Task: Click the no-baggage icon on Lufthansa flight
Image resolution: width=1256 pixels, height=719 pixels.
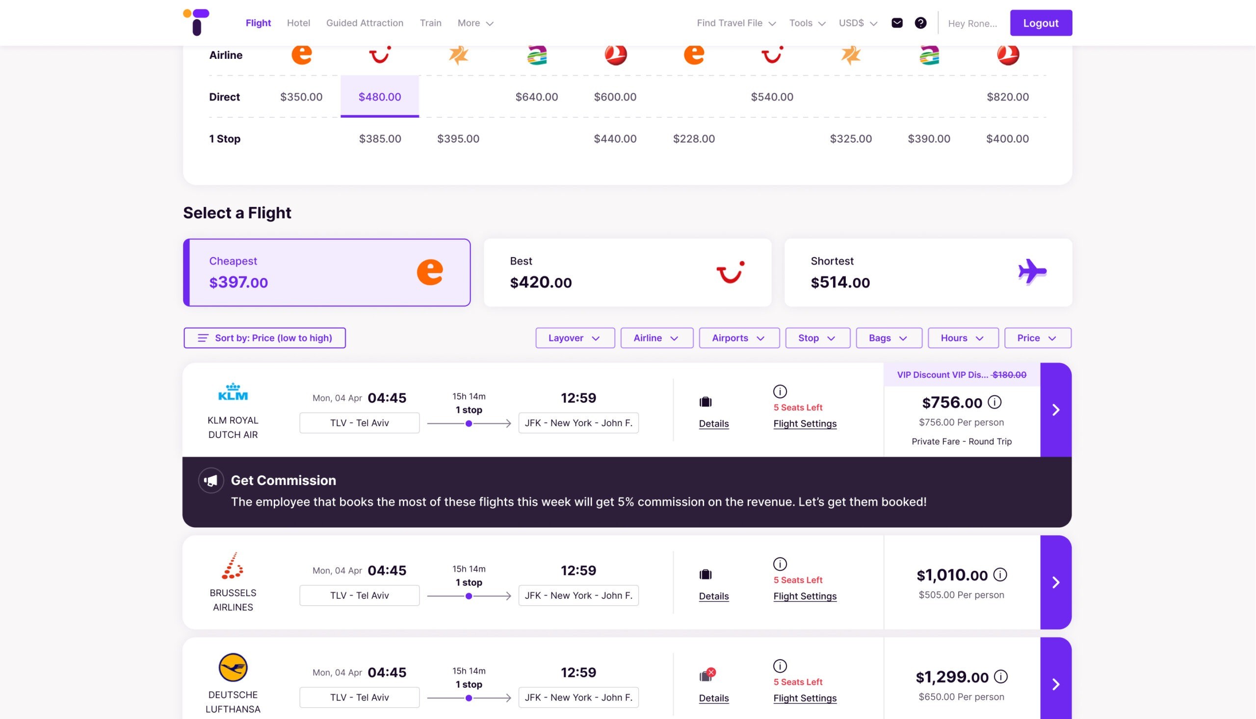Action: click(x=706, y=675)
